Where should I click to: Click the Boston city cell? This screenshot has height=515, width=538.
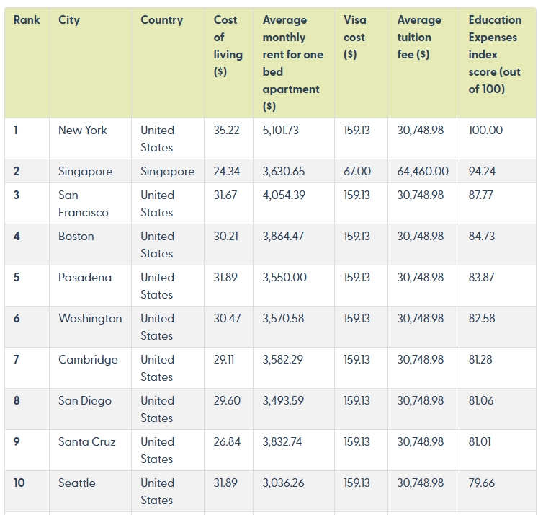tap(76, 237)
